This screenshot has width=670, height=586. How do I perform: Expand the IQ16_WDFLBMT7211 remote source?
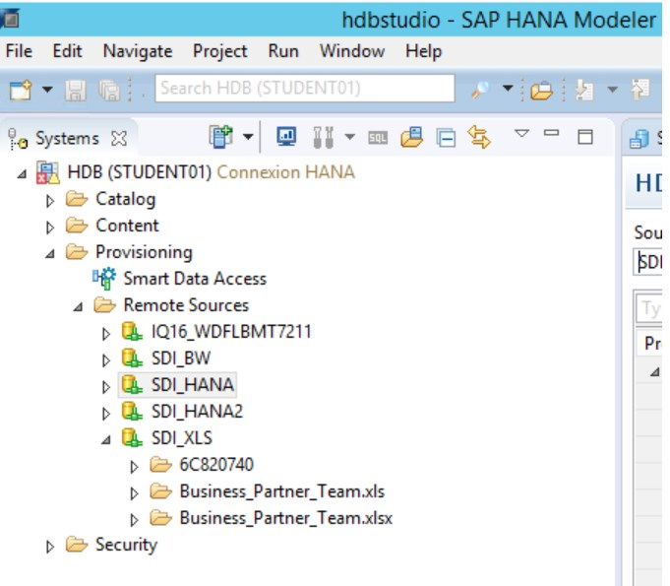pos(106,334)
